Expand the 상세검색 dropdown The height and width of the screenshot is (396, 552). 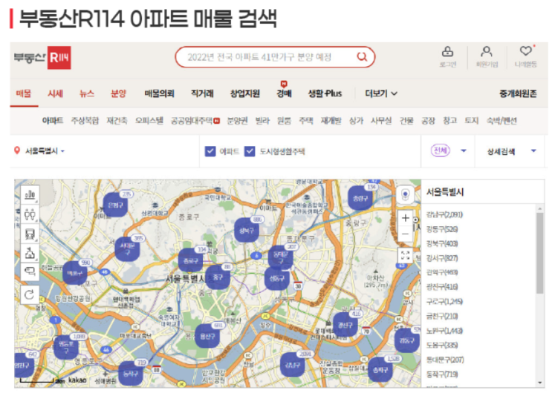(x=533, y=151)
